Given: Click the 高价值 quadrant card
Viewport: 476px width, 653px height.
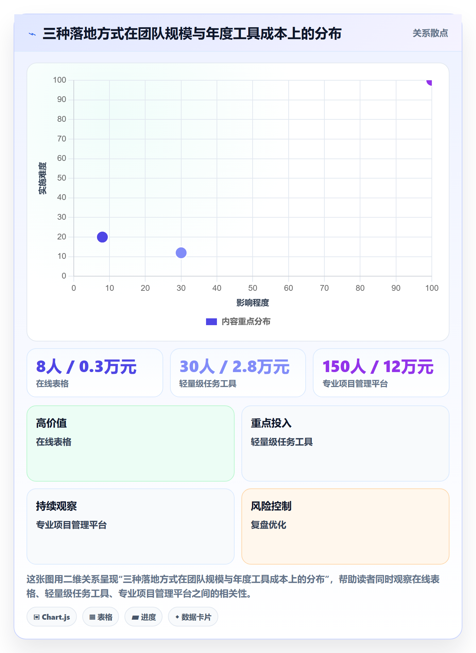Looking at the screenshot, I should click(x=131, y=443).
